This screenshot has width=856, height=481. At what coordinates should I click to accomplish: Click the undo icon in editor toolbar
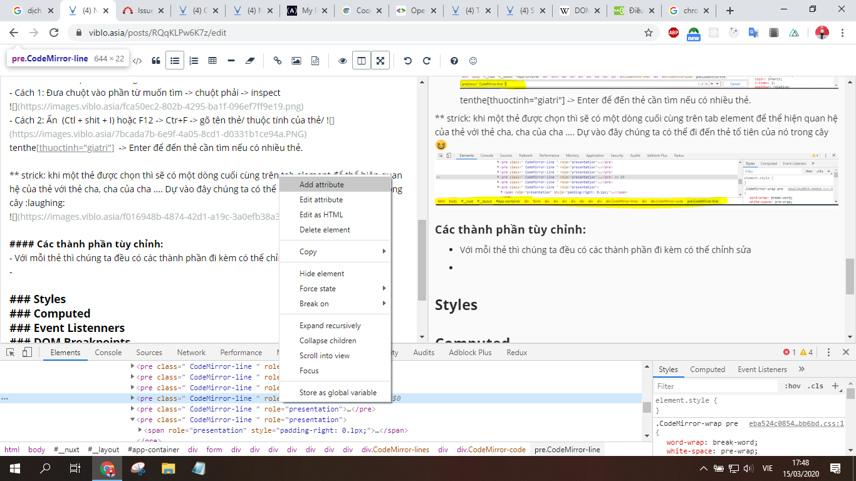[x=408, y=61]
